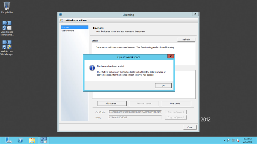The width and height of the screenshot is (257, 144).
Task: Click the status message about concurrent-user licenses
Action: (x=135, y=47)
